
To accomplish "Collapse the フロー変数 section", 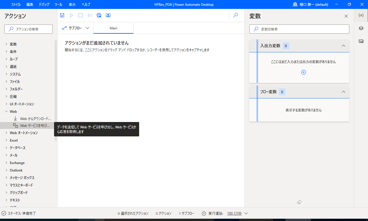I will coord(343,92).
